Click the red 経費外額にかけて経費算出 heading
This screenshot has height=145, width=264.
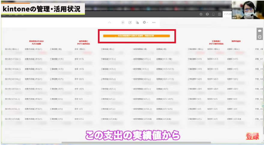[x=83, y=42]
